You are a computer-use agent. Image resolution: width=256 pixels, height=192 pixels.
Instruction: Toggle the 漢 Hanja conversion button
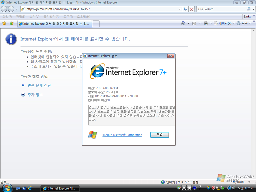tap(189, 188)
